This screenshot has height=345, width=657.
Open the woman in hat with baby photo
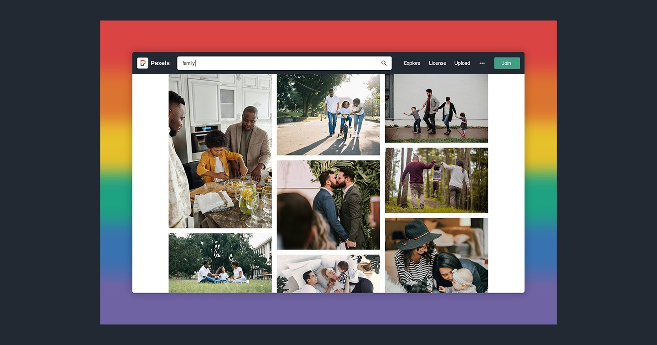(436, 255)
